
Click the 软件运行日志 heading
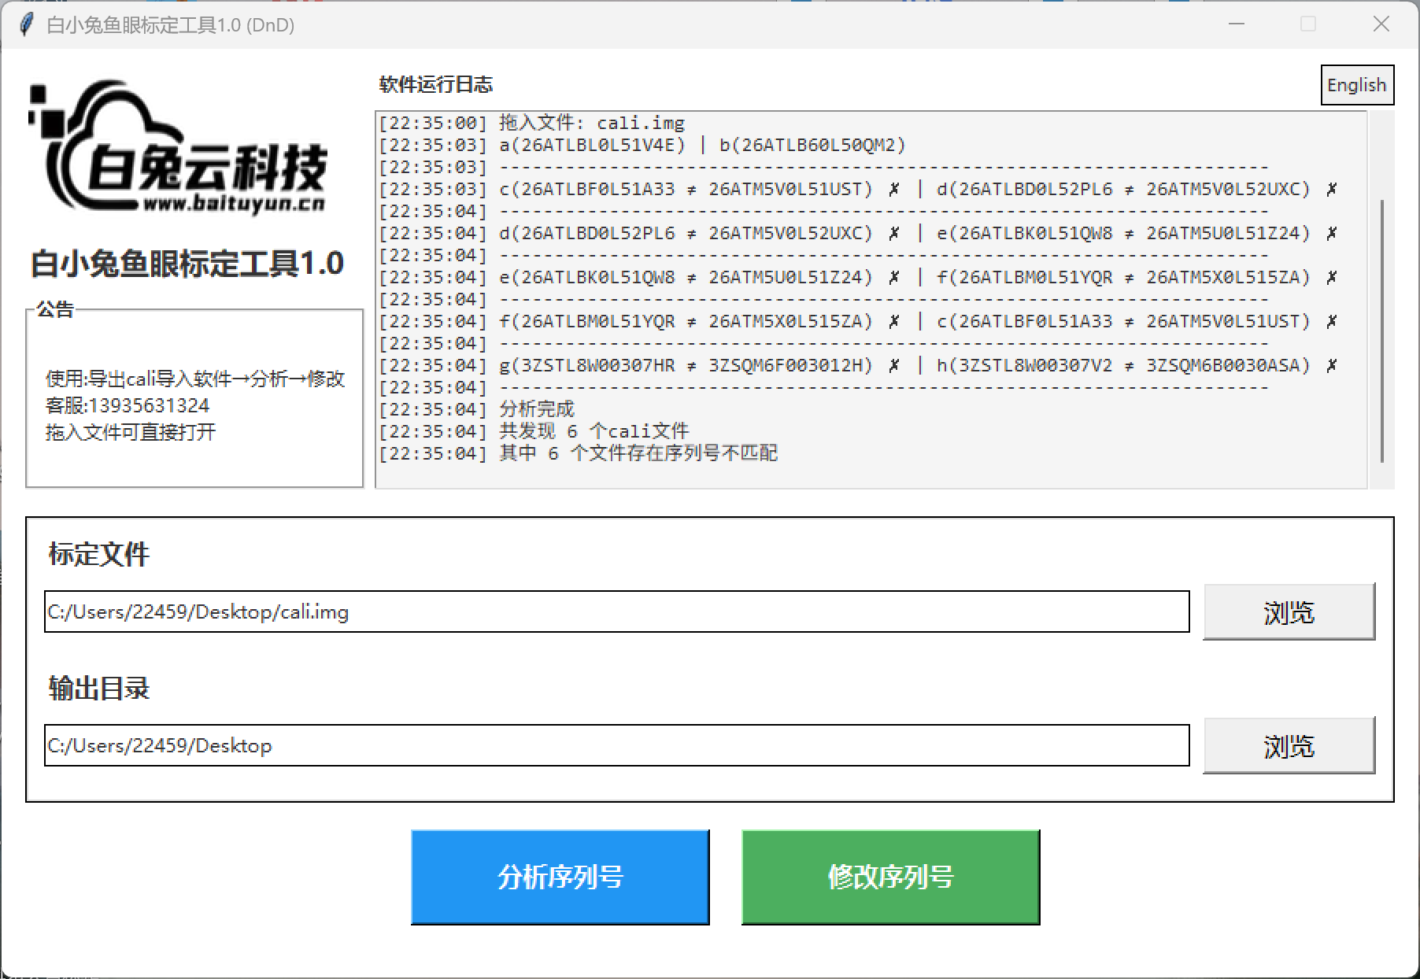(436, 84)
